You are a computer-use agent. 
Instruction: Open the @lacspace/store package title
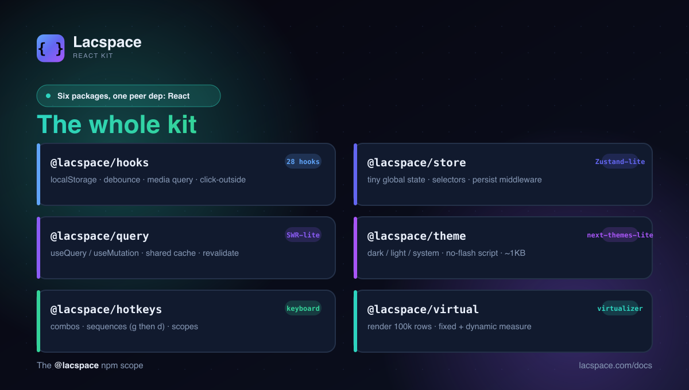click(x=416, y=162)
